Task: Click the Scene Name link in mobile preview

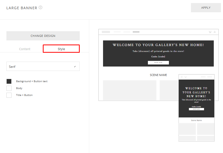Action: click(196, 120)
